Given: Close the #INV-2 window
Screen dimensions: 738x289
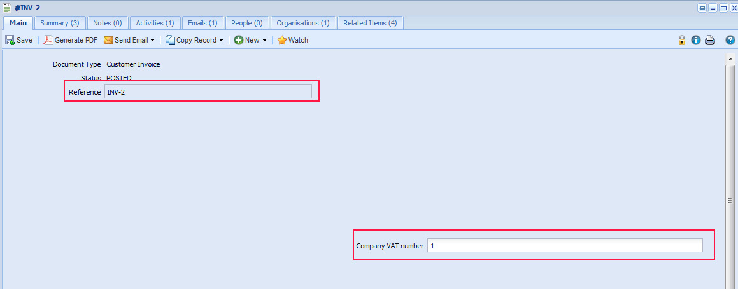Looking at the screenshot, I should click(733, 8).
